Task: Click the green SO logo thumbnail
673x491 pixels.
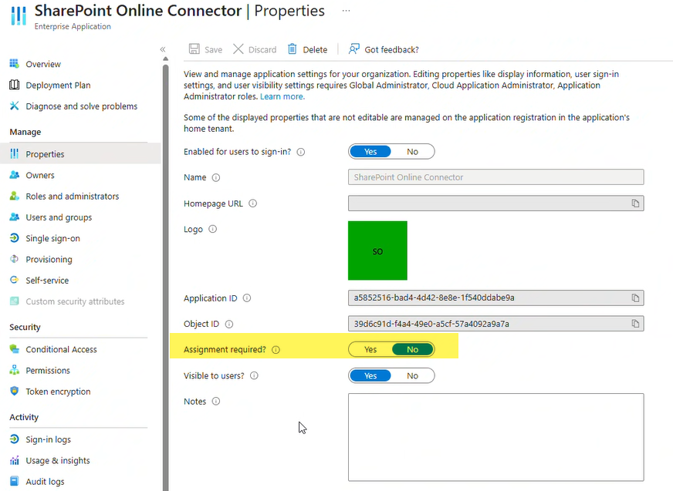Action: (377, 251)
